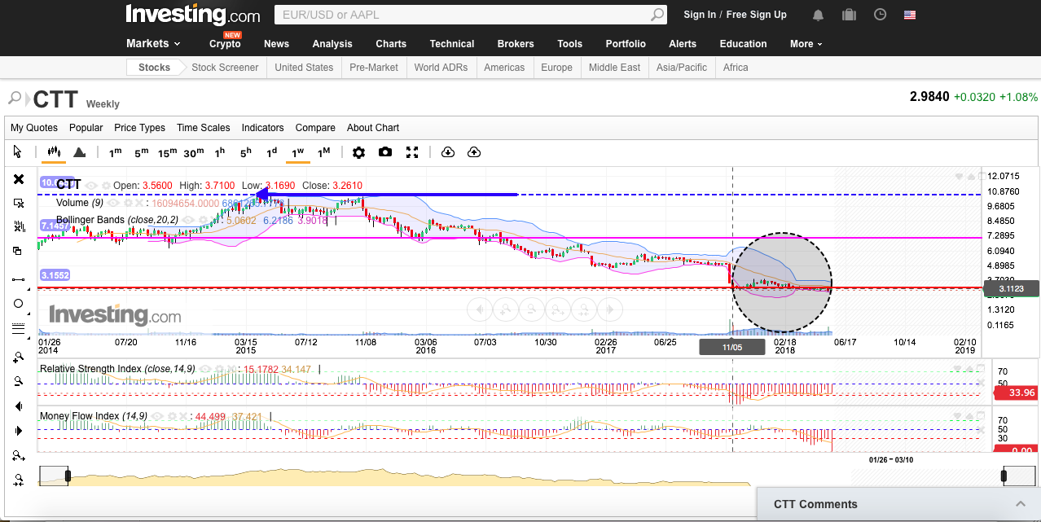Image resolution: width=1041 pixels, height=522 pixels.
Task: Toggle visibility eye for Volume indicator
Action: (x=113, y=203)
